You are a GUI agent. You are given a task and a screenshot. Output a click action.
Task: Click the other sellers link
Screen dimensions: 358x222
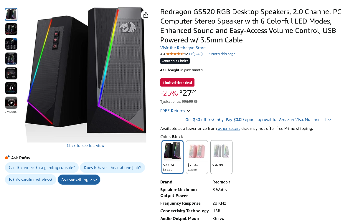[x=229, y=128]
